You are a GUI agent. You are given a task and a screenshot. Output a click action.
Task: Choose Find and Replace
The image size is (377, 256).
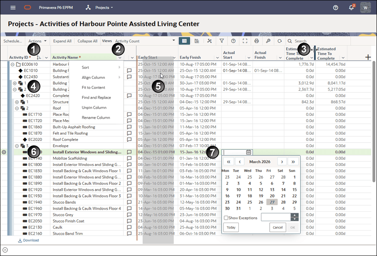(96, 98)
